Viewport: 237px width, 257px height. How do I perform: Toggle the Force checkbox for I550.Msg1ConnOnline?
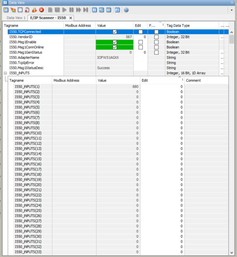pos(156,47)
